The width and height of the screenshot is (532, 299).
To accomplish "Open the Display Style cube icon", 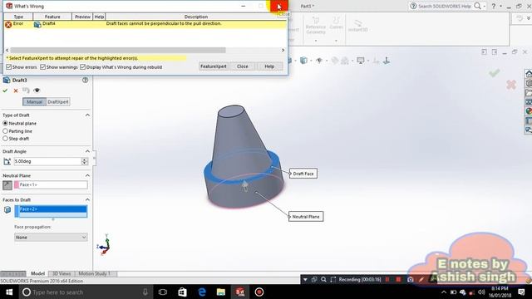I will coord(303,61).
